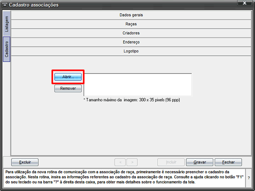Expand the Criadores section bar

131,33
